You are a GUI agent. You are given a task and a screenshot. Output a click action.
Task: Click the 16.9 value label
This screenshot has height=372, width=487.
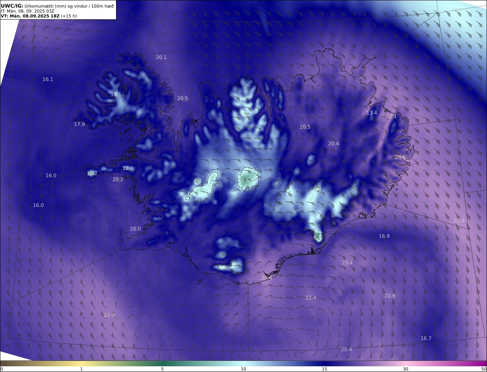[384, 236]
